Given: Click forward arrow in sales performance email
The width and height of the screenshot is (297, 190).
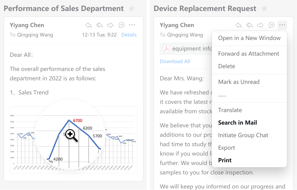Looking at the screenshot, I should coord(110,25).
